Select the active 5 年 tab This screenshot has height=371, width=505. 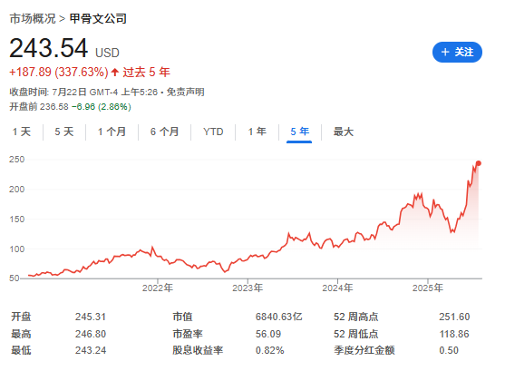pos(299,132)
